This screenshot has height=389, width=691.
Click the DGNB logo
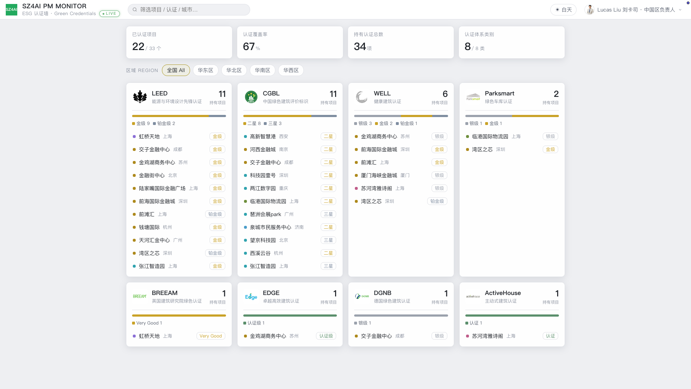(x=362, y=296)
